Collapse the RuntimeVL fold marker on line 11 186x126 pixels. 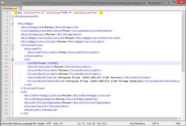pos(12,49)
